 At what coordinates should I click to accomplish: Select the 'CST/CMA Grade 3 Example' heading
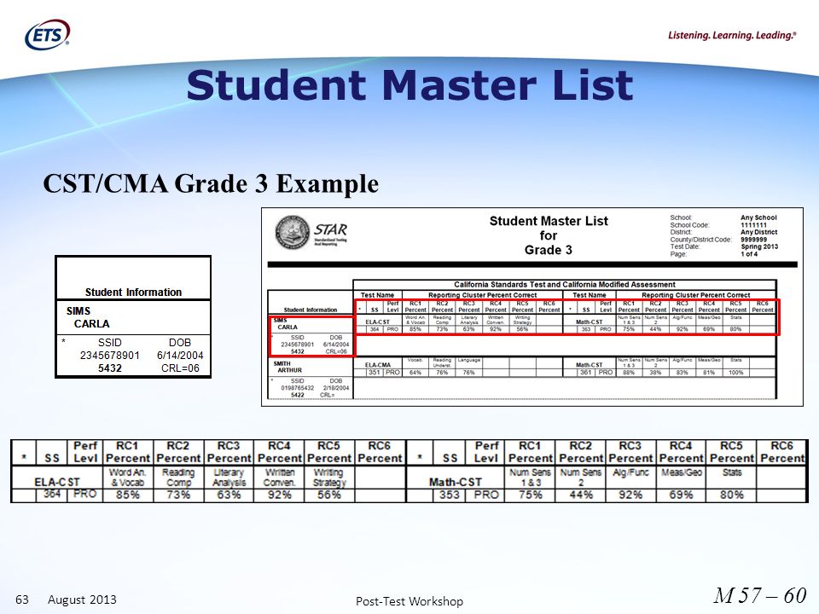211,184
